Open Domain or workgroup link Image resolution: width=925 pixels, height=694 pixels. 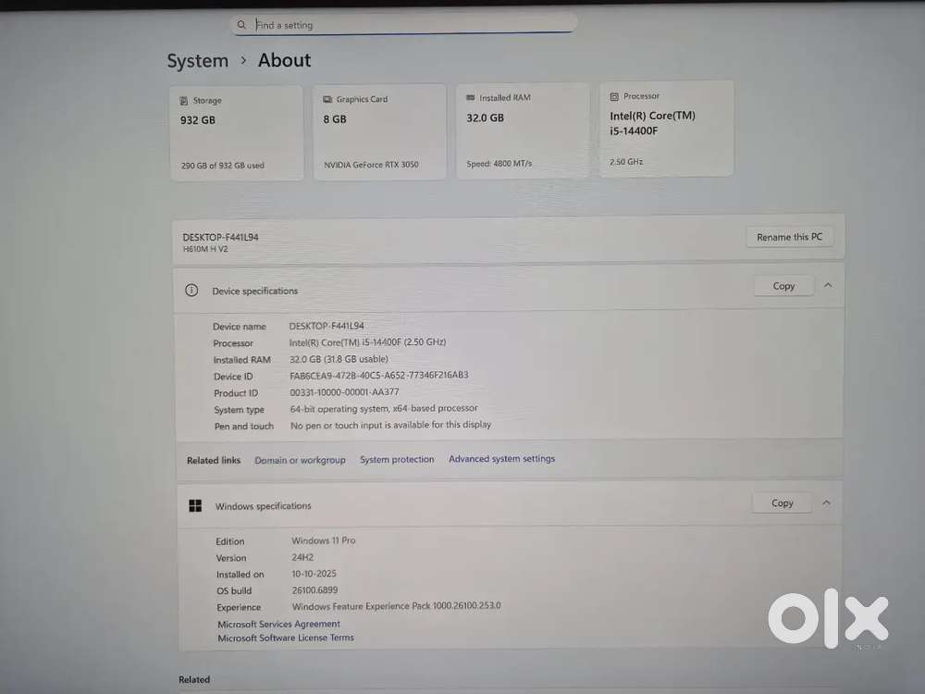(x=300, y=460)
